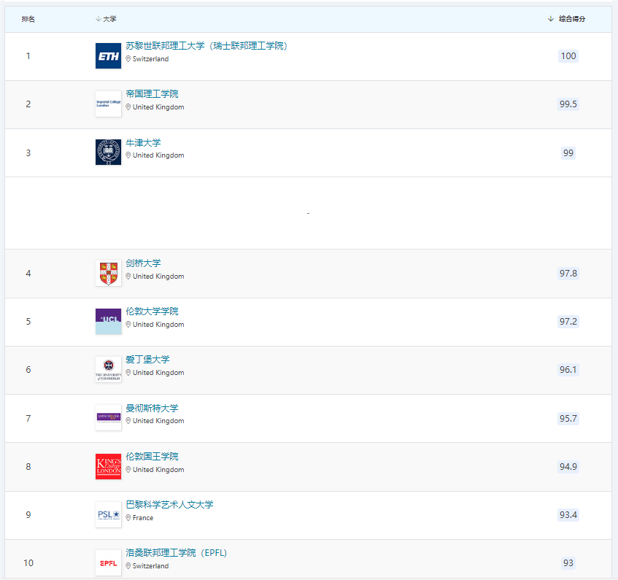Click the UCL purple logo
Viewport: 618px width, 580px height.
tap(108, 322)
